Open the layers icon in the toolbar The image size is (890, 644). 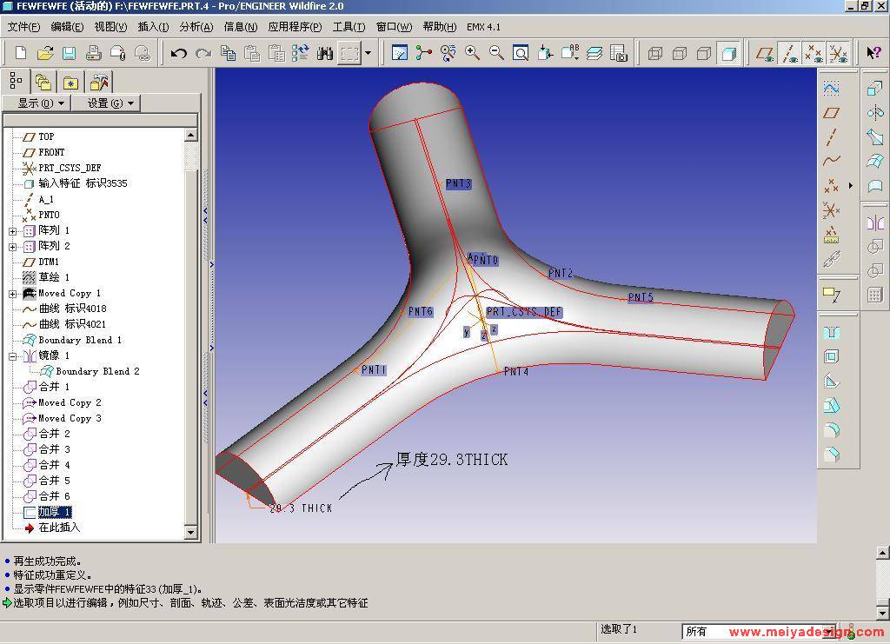pyautogui.click(x=594, y=53)
